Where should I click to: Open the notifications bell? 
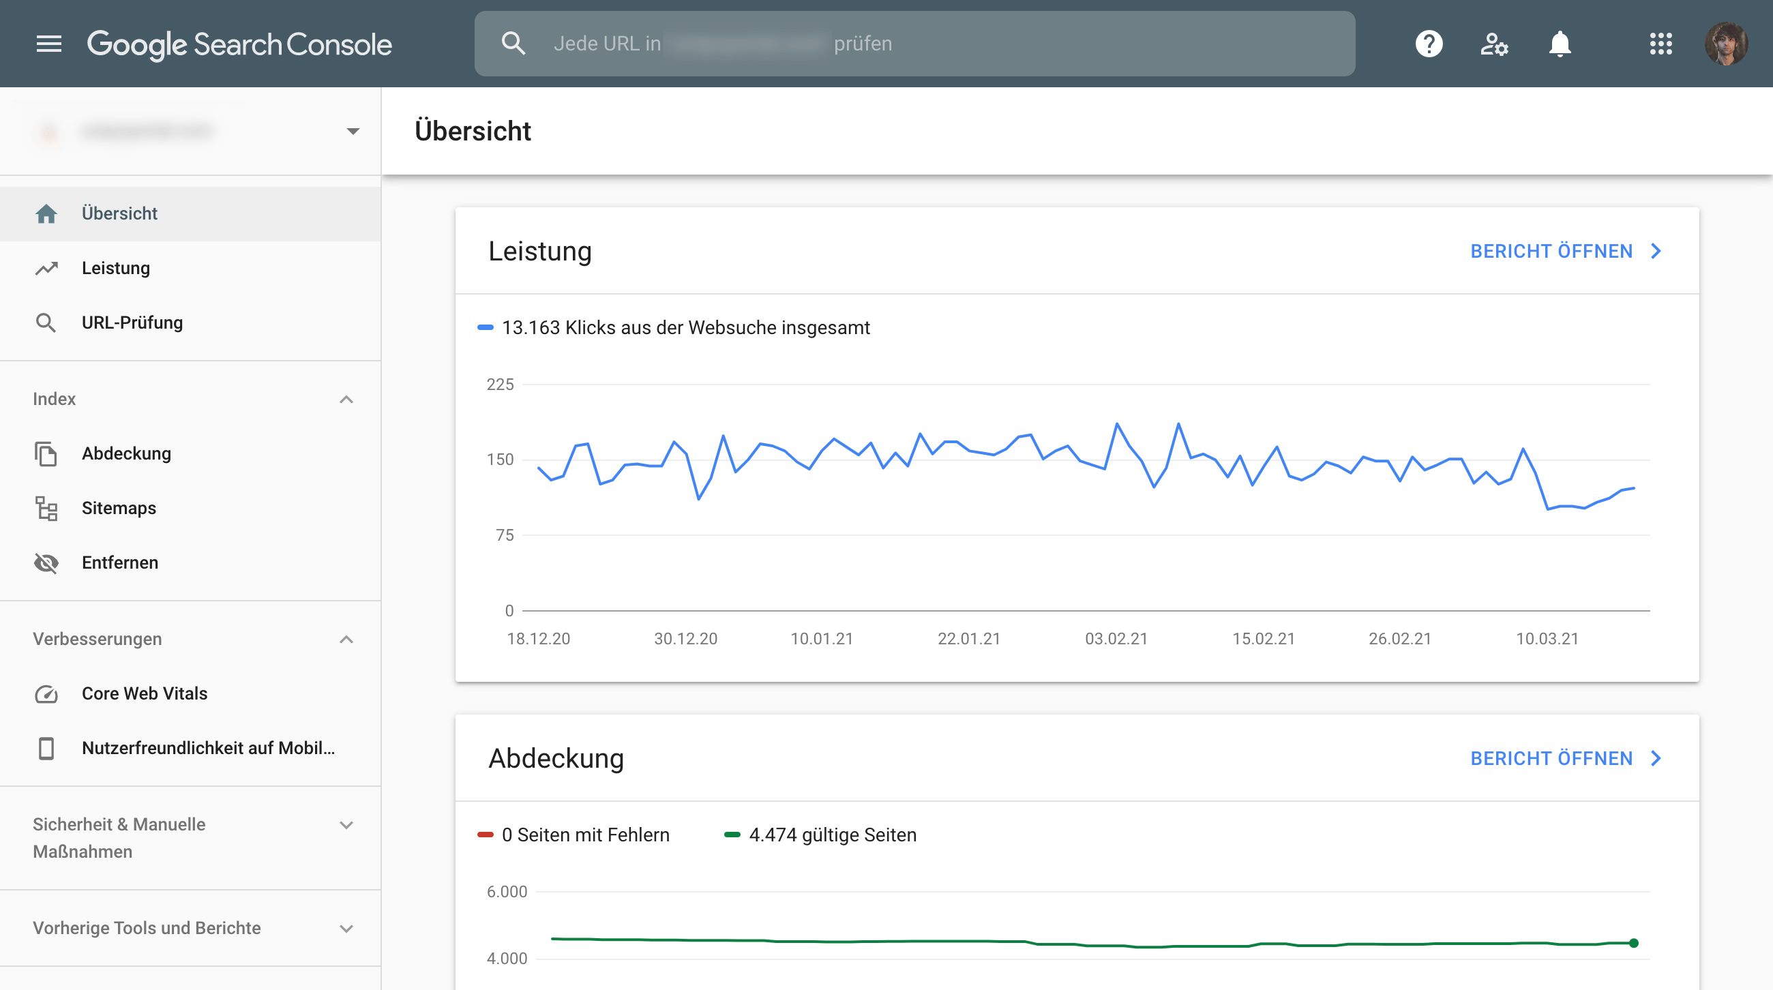click(x=1560, y=44)
